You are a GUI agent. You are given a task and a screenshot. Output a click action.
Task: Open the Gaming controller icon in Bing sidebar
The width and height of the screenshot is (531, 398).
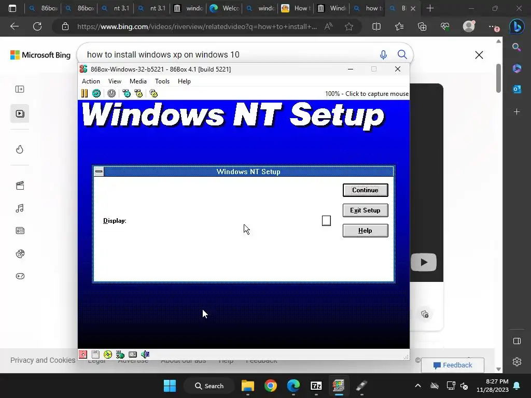click(x=20, y=276)
